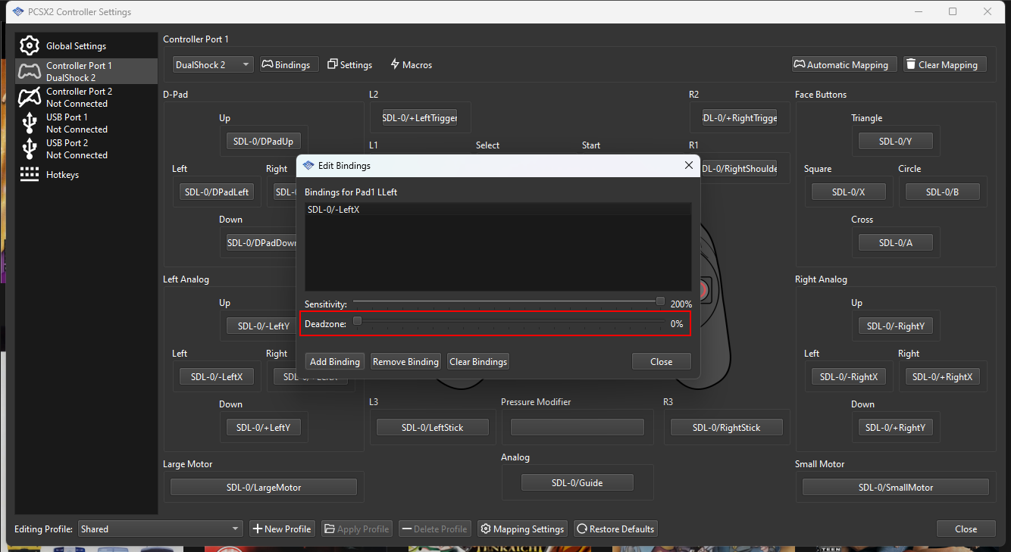Click empty Pressure Modifier binding button
The height and width of the screenshot is (552, 1011).
[577, 427]
